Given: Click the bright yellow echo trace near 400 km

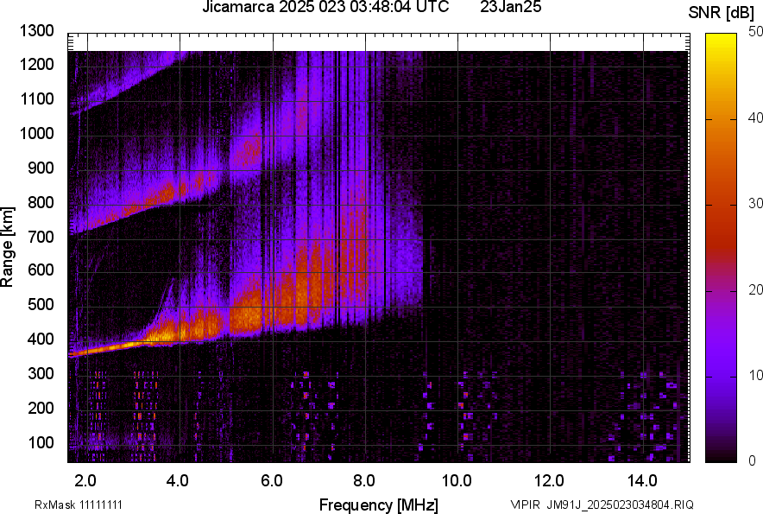Looking at the screenshot, I should click(x=122, y=346).
